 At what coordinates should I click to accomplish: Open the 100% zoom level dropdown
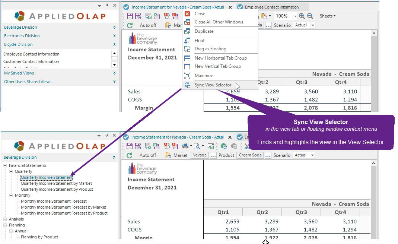(295, 16)
